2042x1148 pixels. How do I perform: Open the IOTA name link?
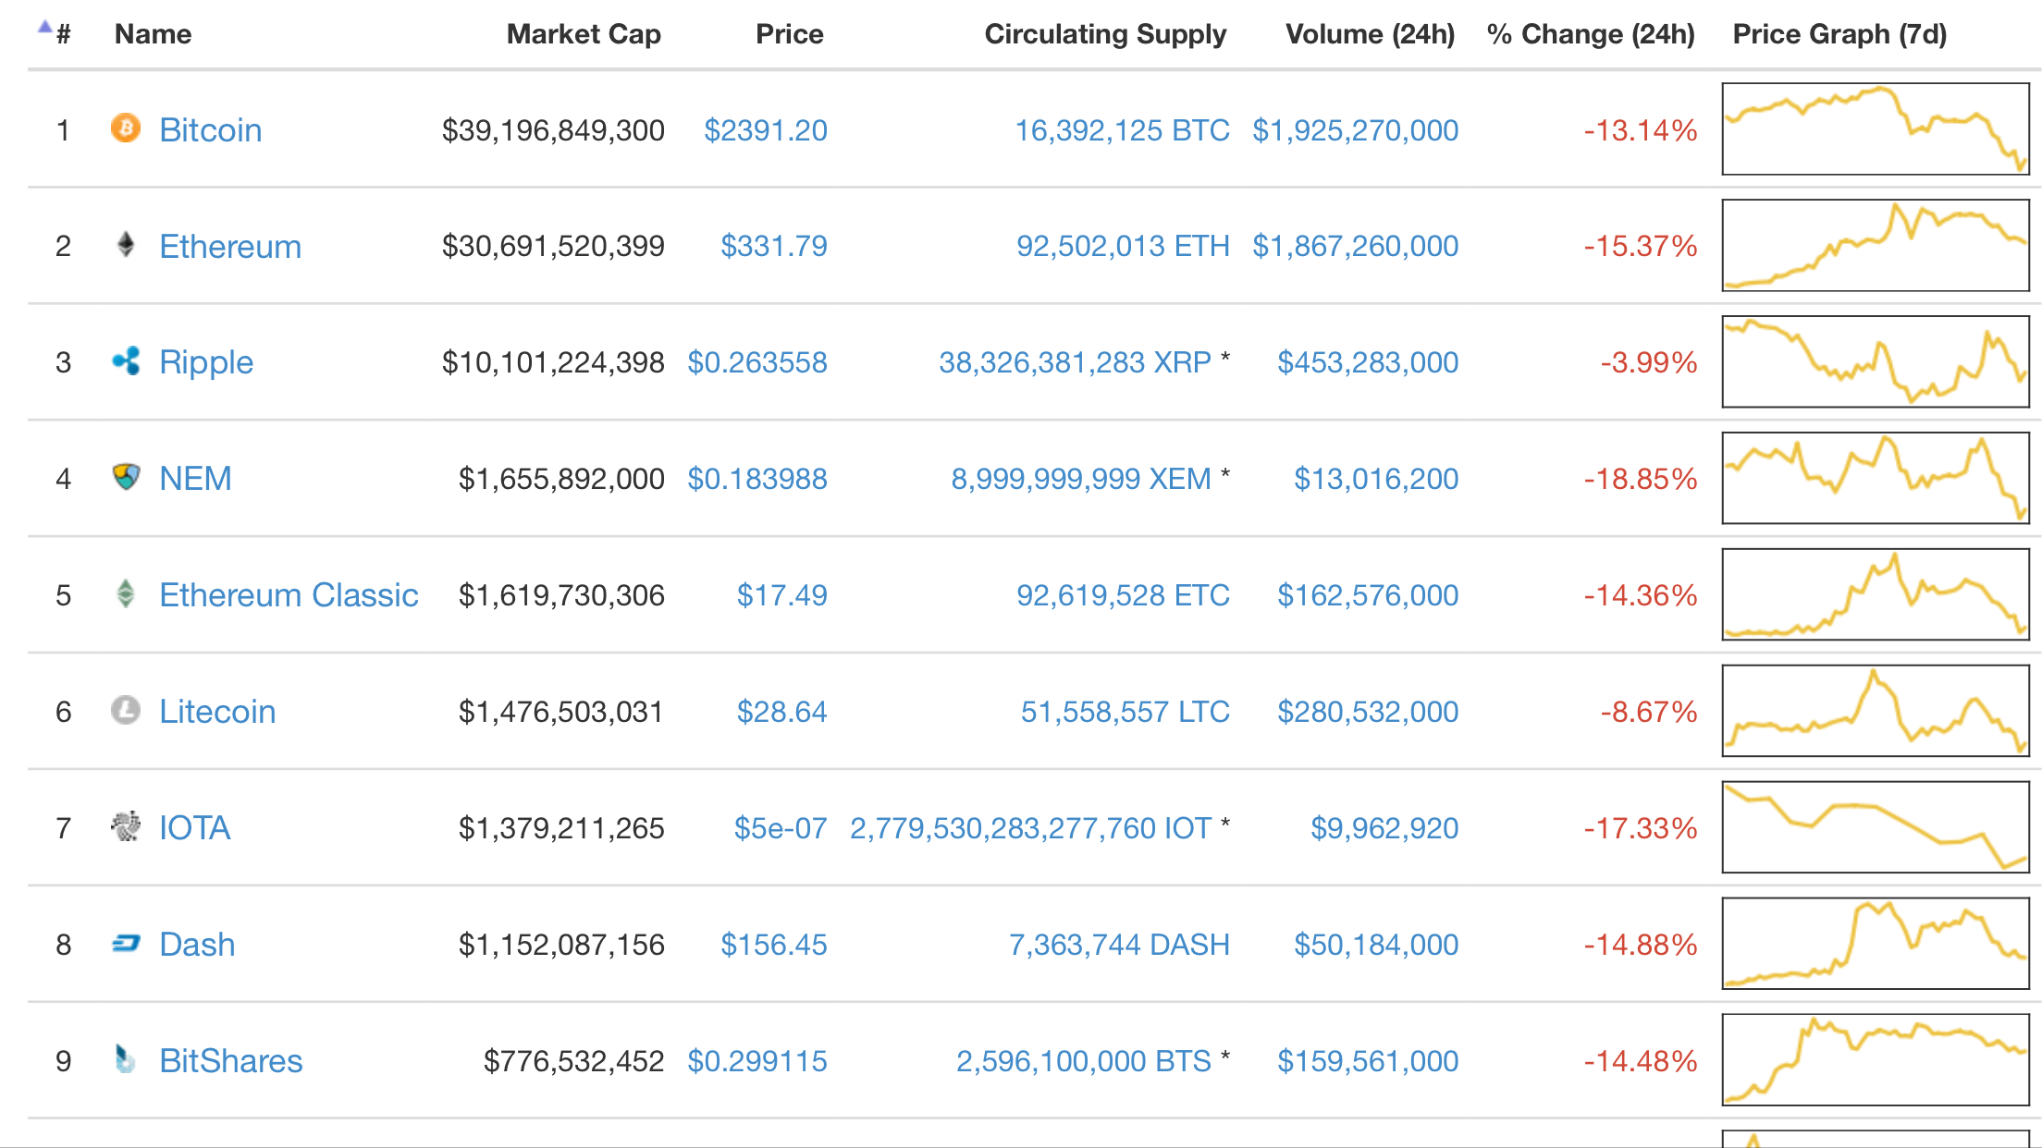pyautogui.click(x=194, y=828)
